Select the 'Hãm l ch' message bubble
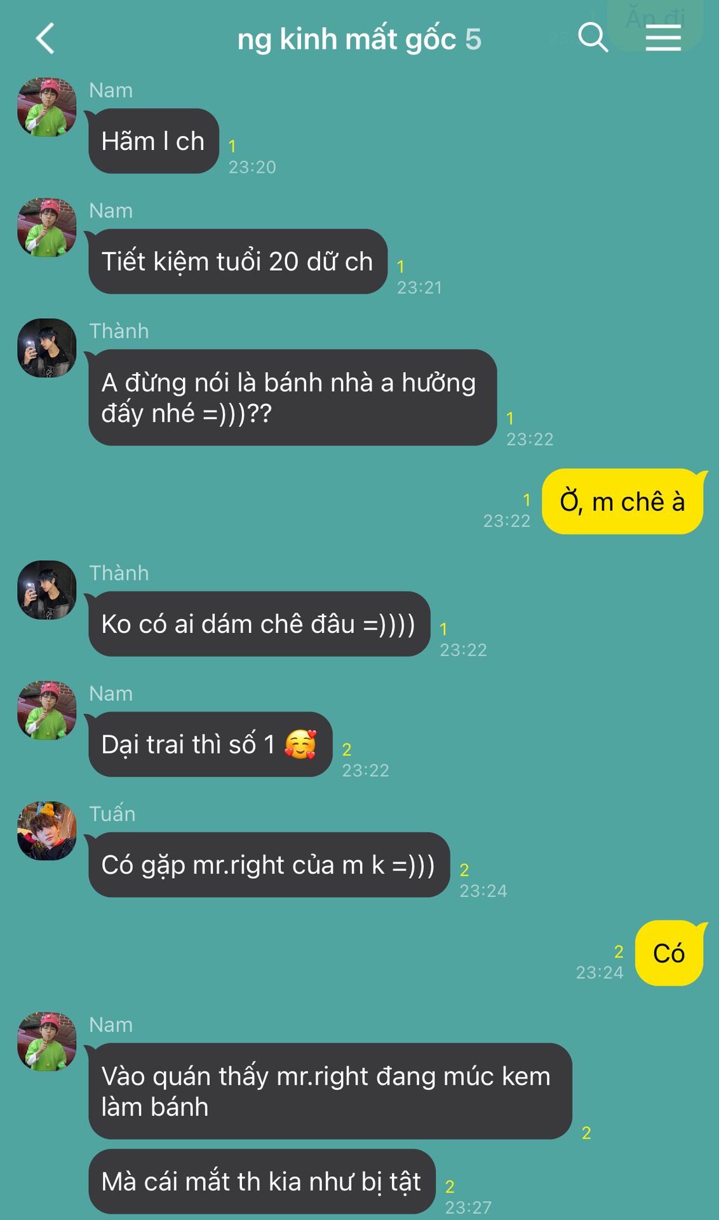This screenshot has width=719, height=1220. [x=154, y=141]
